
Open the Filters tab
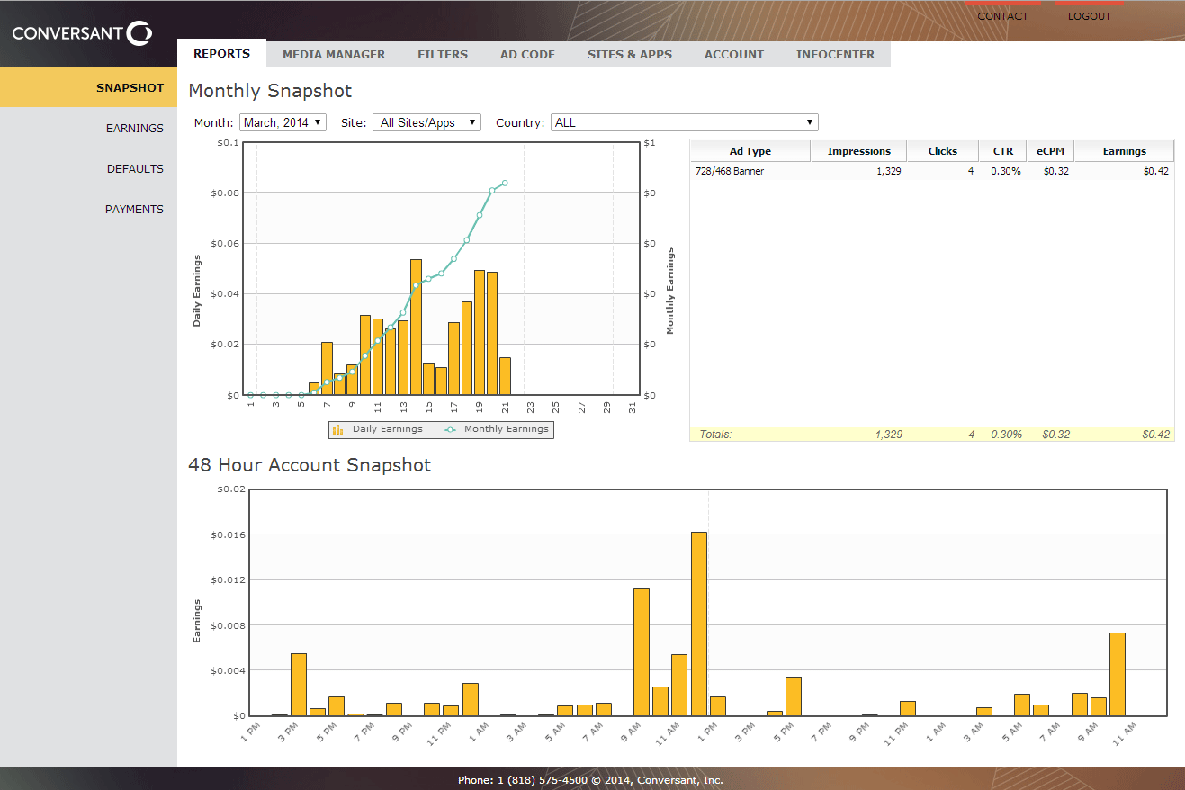coord(442,54)
